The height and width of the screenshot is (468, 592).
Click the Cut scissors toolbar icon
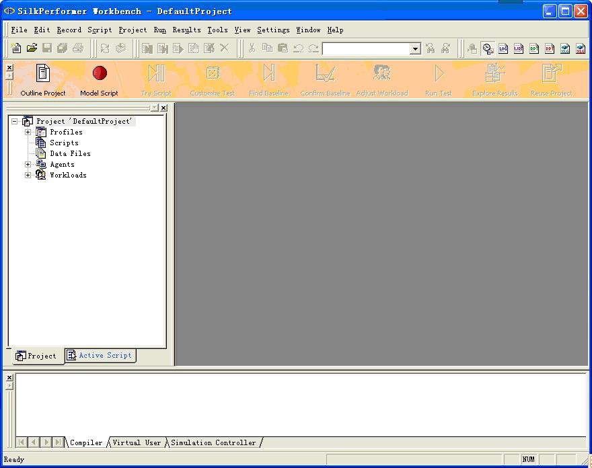coord(252,48)
